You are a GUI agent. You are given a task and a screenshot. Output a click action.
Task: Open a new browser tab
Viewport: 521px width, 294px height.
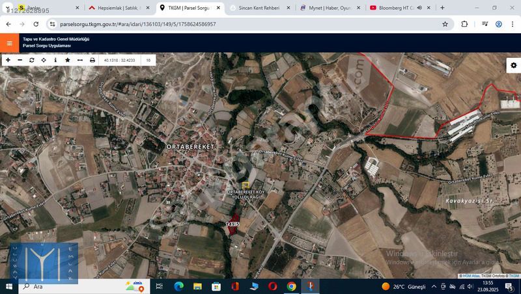[x=442, y=8]
